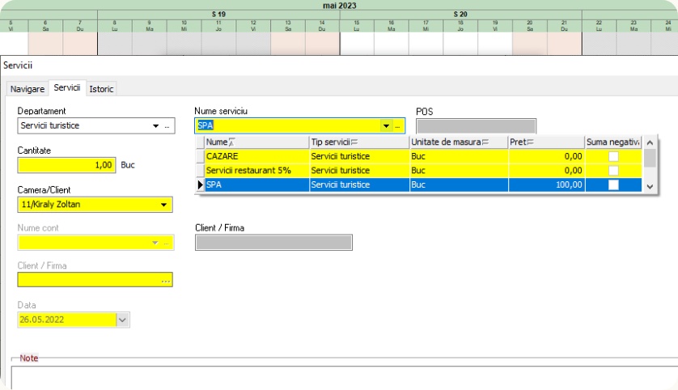This screenshot has height=390, width=678.
Task: Click the service list scroll down arrow
Action: [650, 187]
